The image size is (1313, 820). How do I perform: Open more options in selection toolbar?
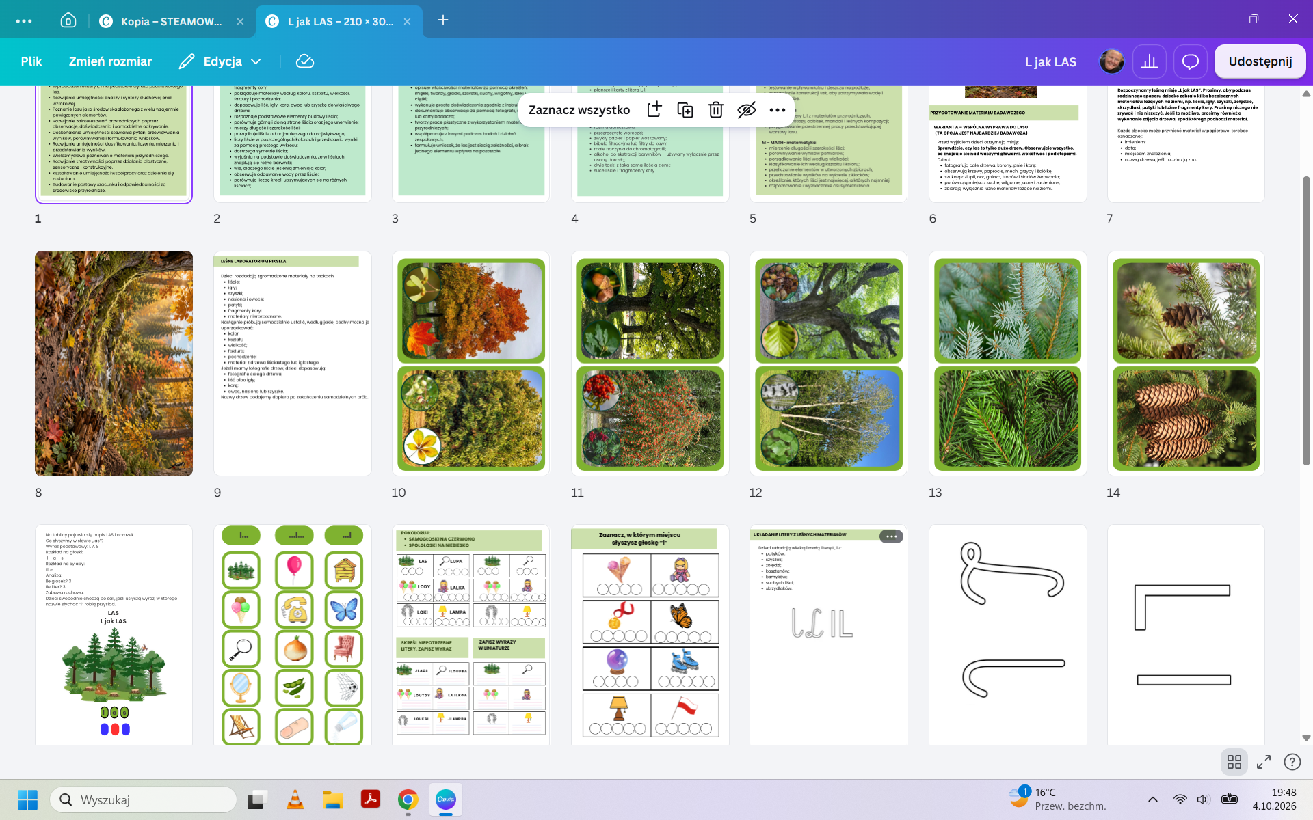pyautogui.click(x=778, y=110)
